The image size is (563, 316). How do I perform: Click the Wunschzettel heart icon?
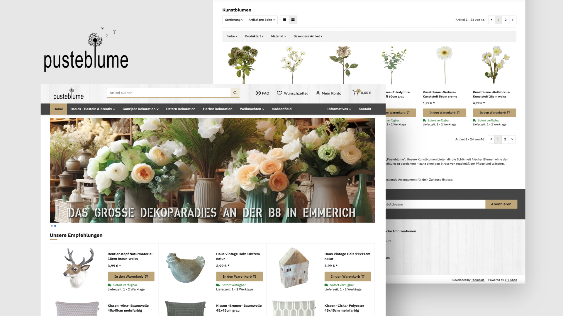(279, 93)
